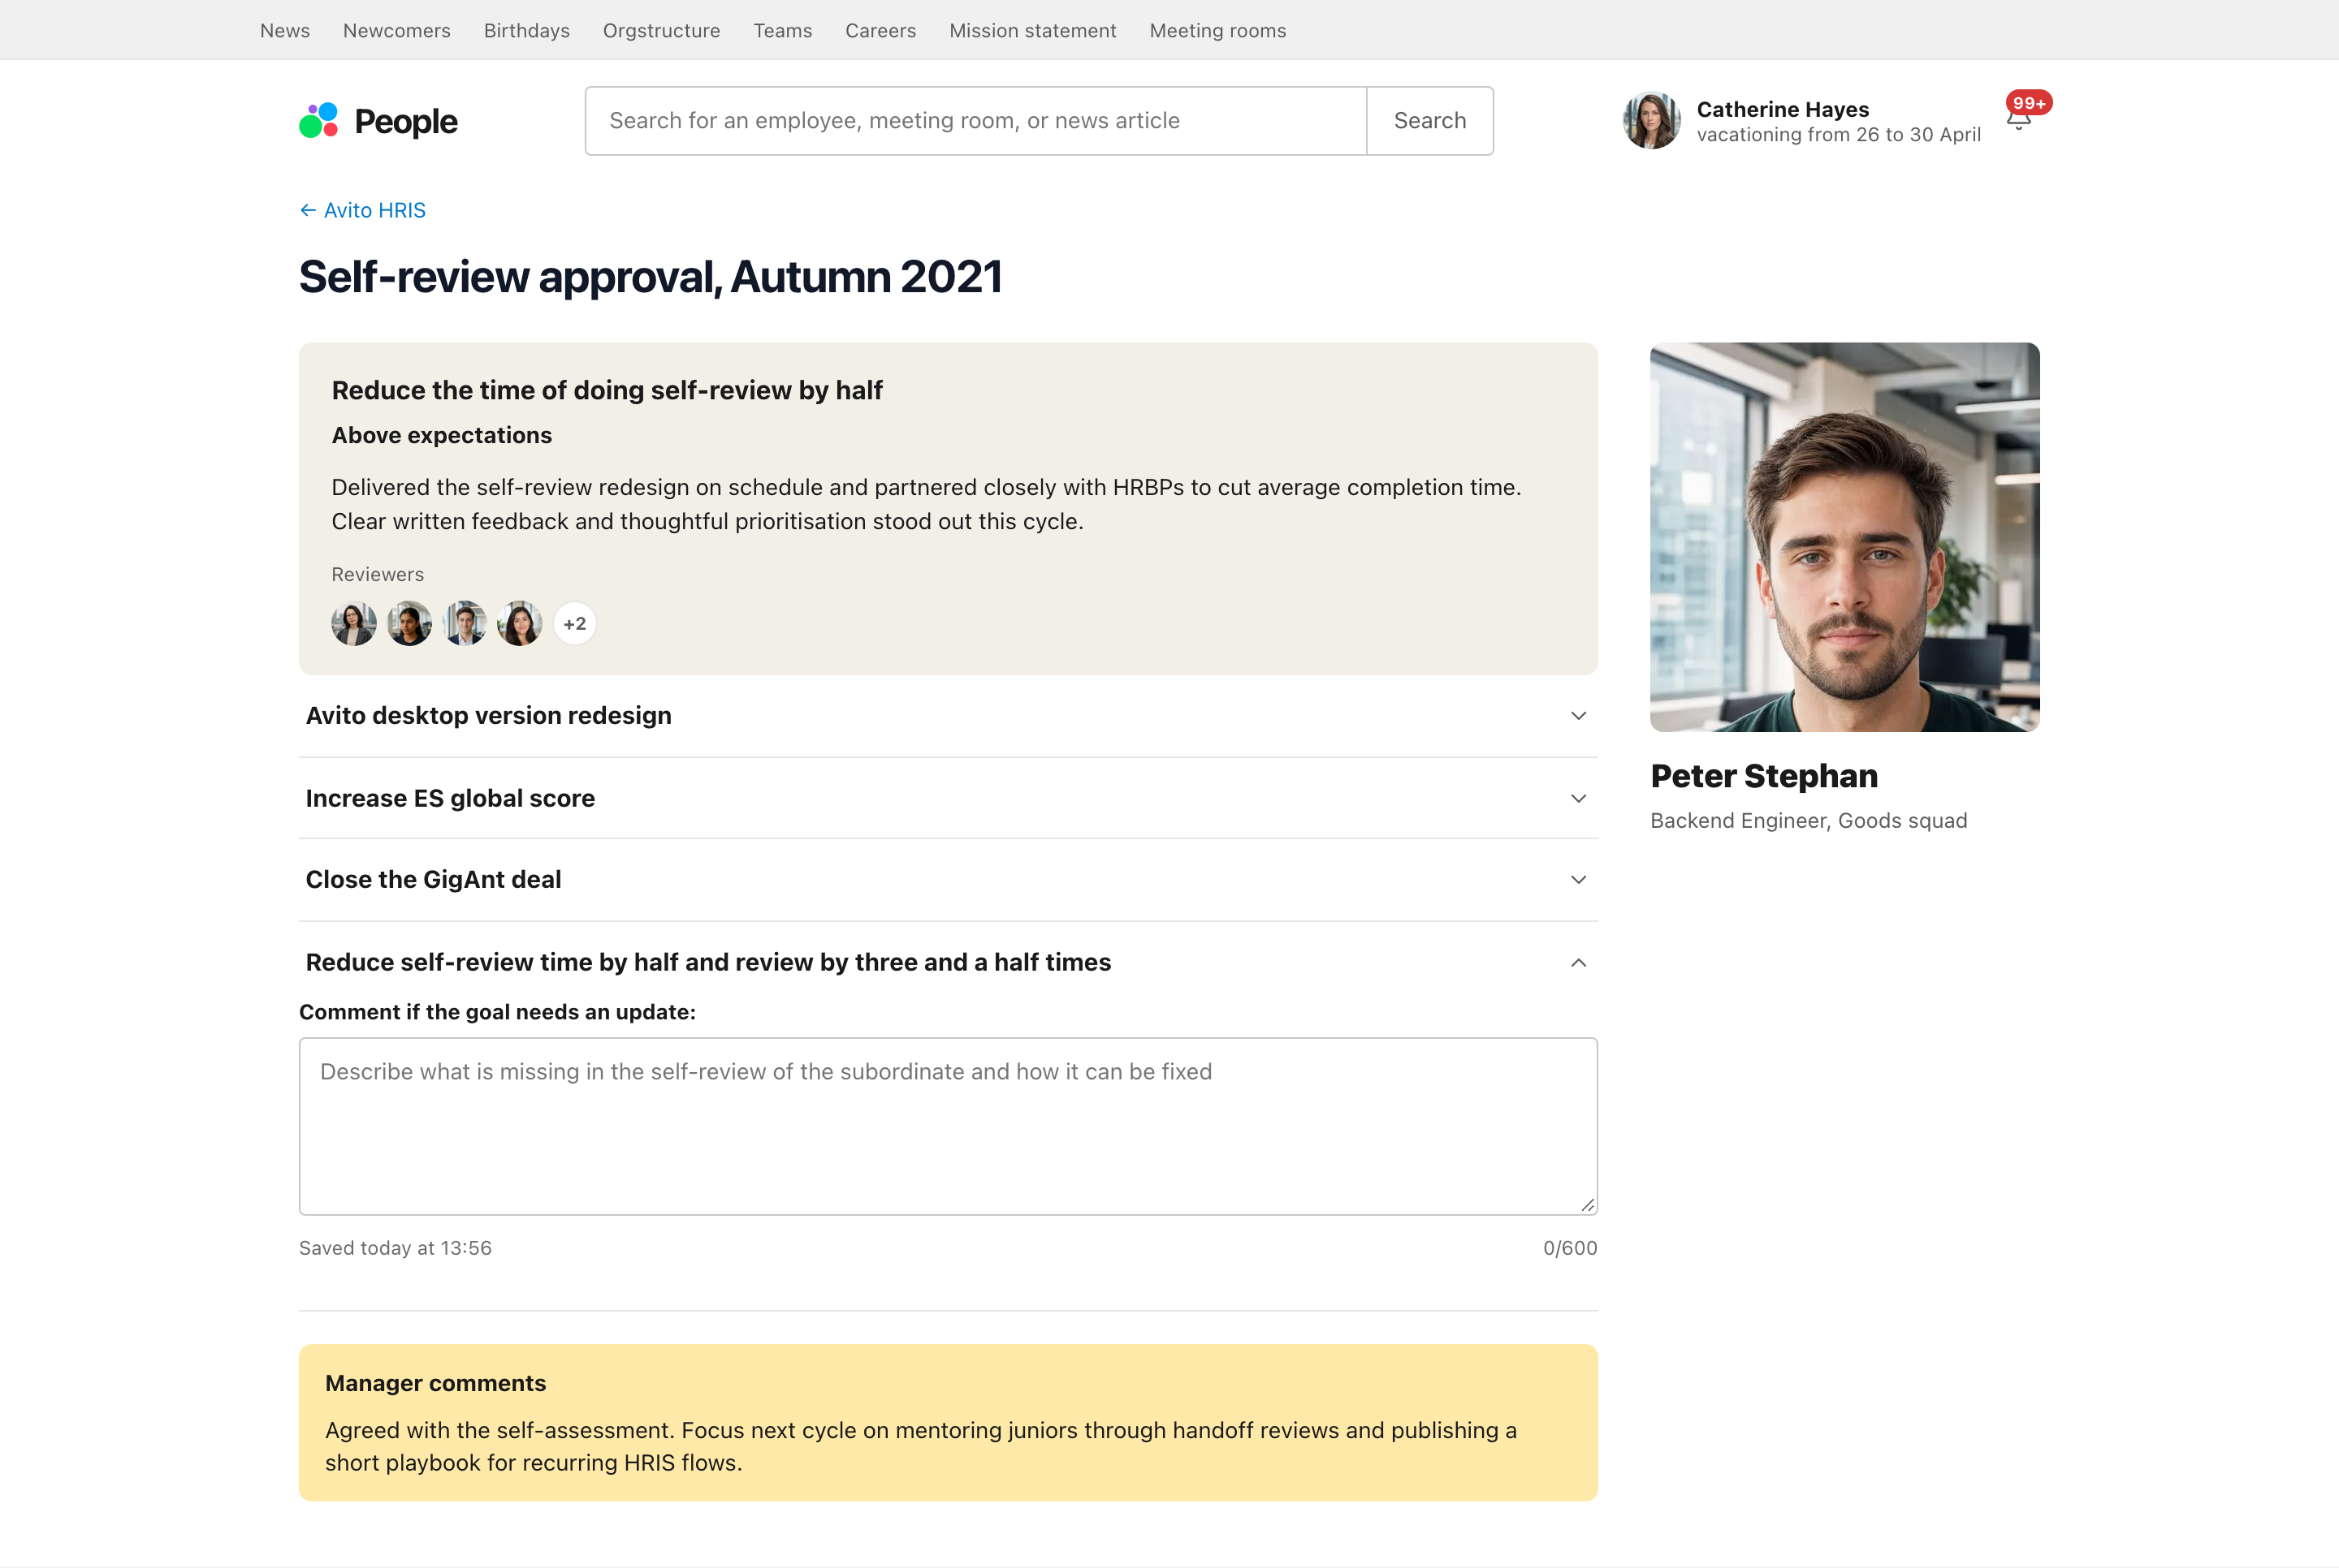Open the Newcomers menu item
The height and width of the screenshot is (1568, 2339).
(x=397, y=31)
